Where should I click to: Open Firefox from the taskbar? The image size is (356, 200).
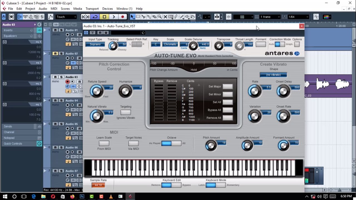click(72, 196)
